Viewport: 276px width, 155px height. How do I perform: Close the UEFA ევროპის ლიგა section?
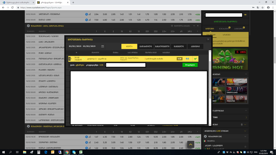pyautogui.click(x=198, y=26)
